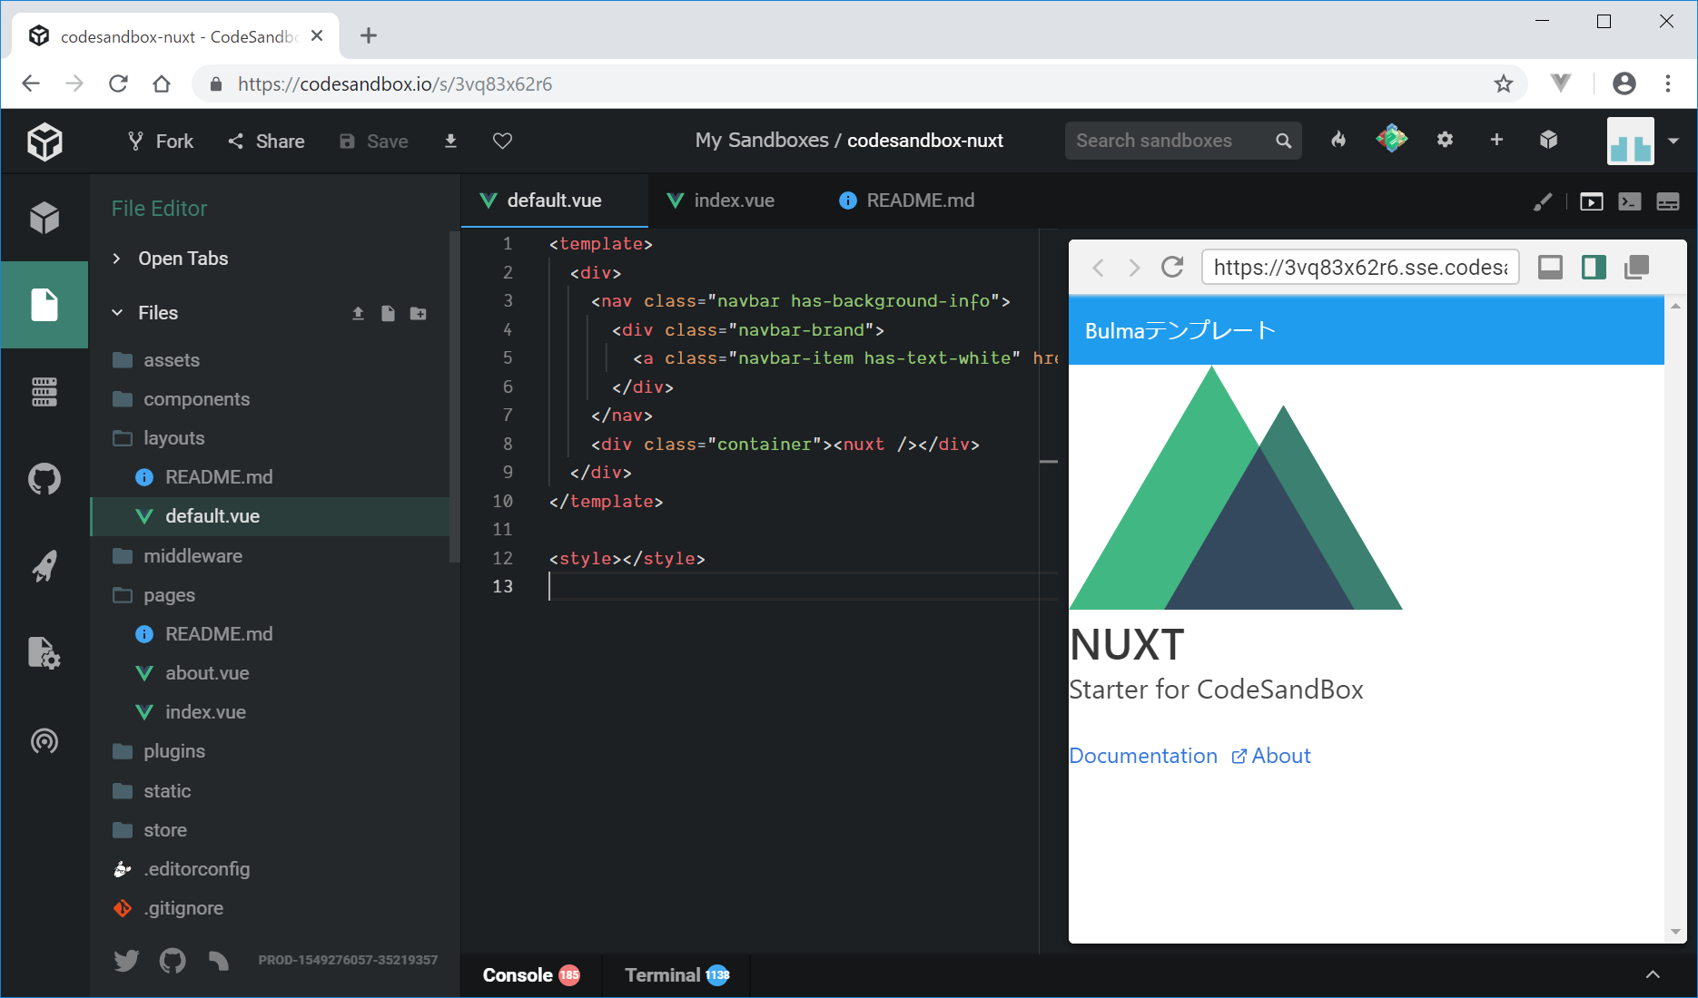The image size is (1698, 998).
Task: Click new folder icon in Files header
Action: tap(418, 313)
